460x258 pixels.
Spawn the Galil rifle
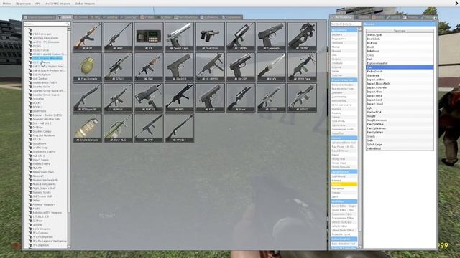point(149,67)
